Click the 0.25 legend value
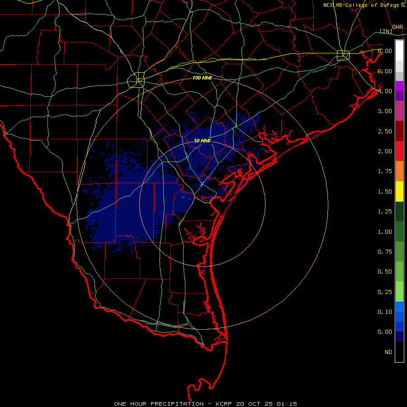The height and width of the screenshot is (407, 407). coord(385,292)
